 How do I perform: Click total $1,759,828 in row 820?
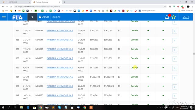(x=95, y=86)
